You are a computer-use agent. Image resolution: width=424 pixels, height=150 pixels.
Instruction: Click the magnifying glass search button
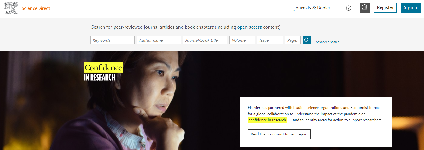pyautogui.click(x=307, y=40)
